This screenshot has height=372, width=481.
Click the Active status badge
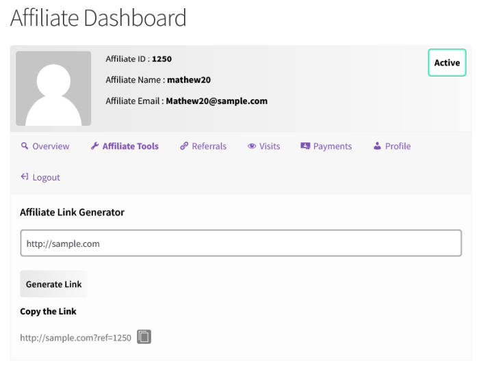[x=447, y=63]
